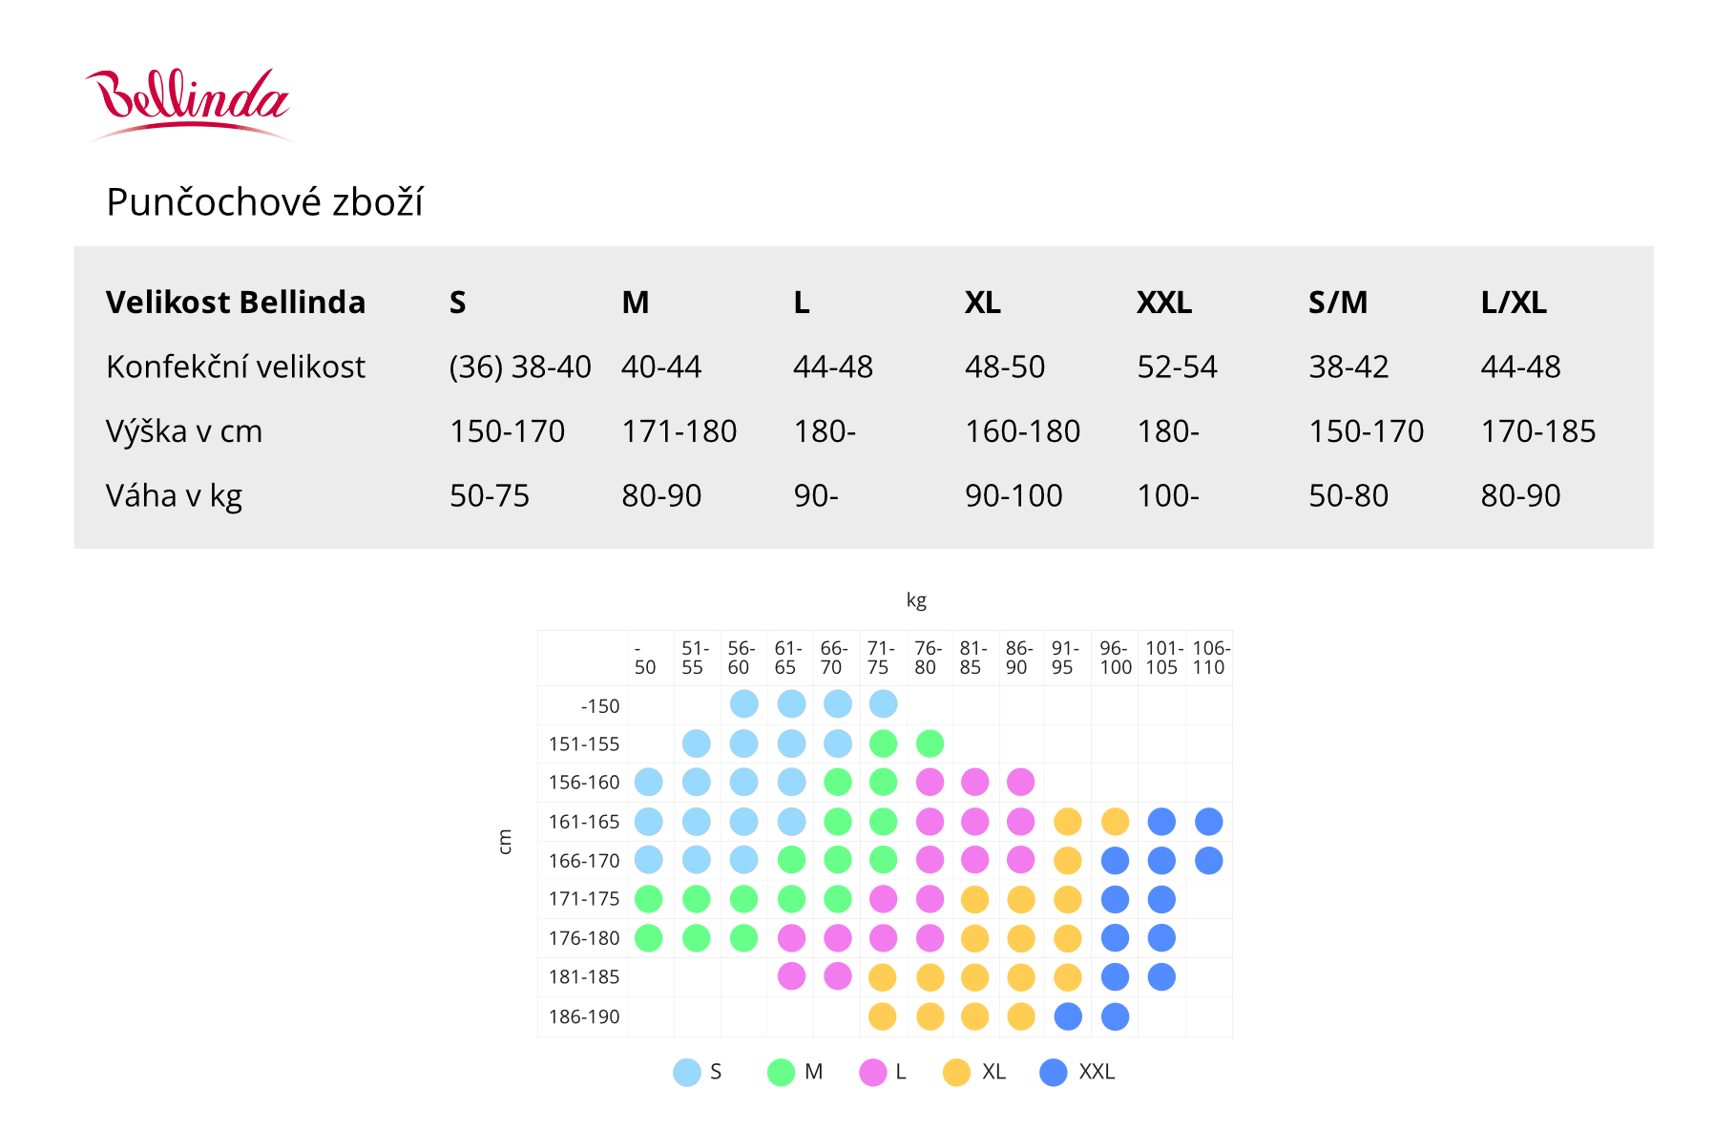1735x1130 pixels.
Task: Click the orange XL legend circle
Action: pyautogui.click(x=956, y=1072)
